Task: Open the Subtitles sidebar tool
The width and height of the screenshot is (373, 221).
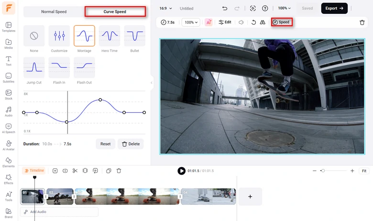Action: pyautogui.click(x=9, y=78)
